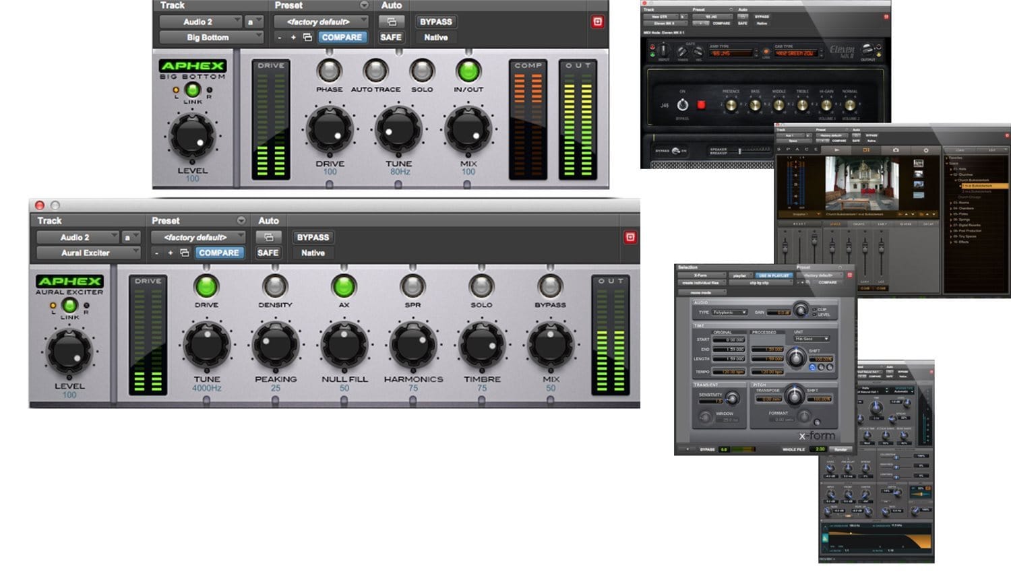The width and height of the screenshot is (1011, 588).
Task: Click the Render button in X-Form
Action: [840, 448]
